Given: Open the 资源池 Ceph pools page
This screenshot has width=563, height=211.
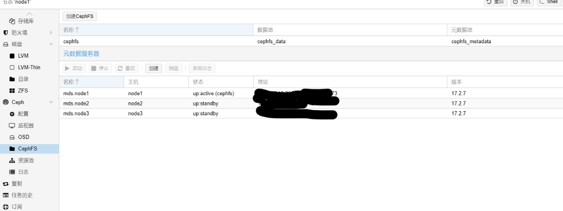Looking at the screenshot, I should coord(25,160).
